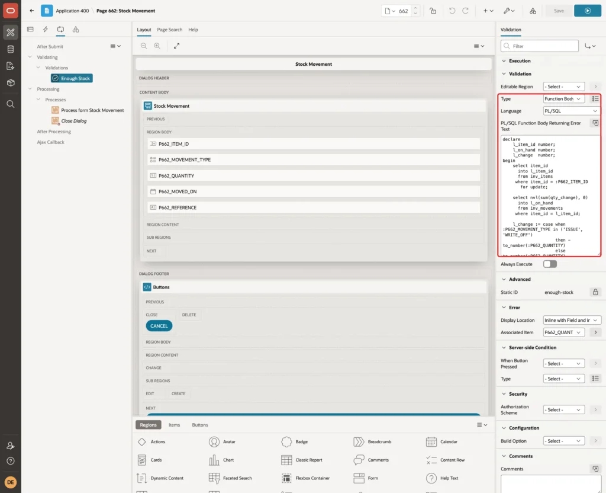Switch gallery to Items tab
606x493 pixels.
[175, 425]
